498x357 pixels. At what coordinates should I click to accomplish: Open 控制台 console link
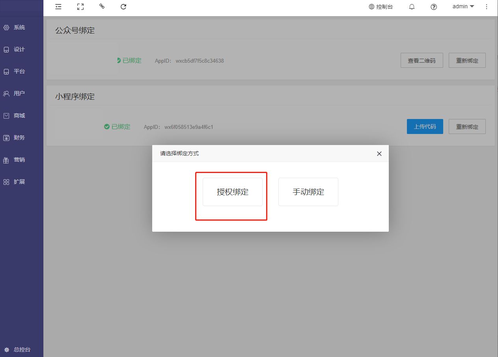point(381,7)
